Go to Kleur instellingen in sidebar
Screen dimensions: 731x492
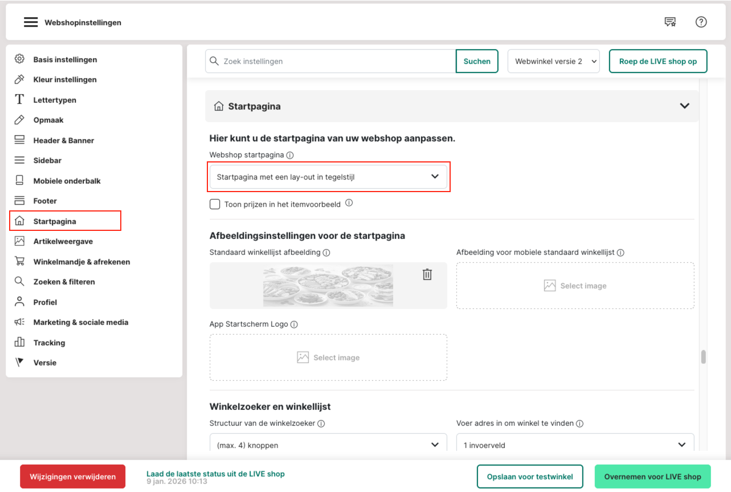coord(65,80)
